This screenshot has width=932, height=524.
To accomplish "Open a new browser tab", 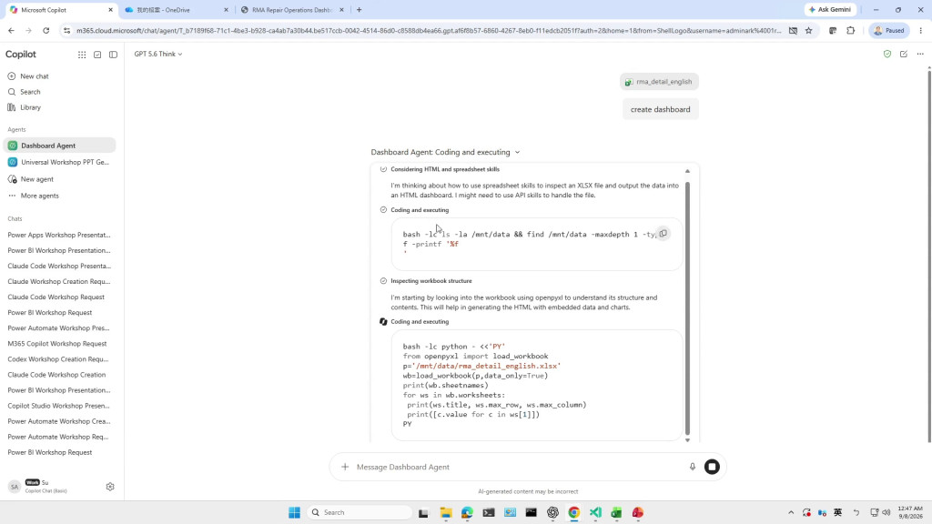I will [359, 10].
